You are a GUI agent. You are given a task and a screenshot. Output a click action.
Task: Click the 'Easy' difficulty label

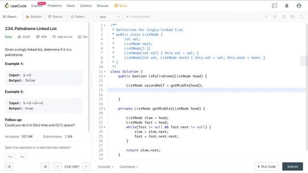tap(9, 37)
